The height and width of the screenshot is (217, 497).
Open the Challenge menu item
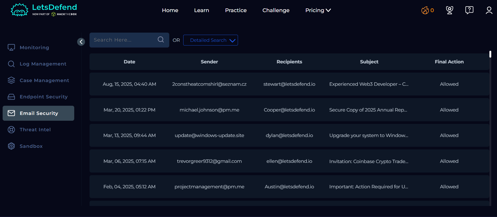point(276,10)
